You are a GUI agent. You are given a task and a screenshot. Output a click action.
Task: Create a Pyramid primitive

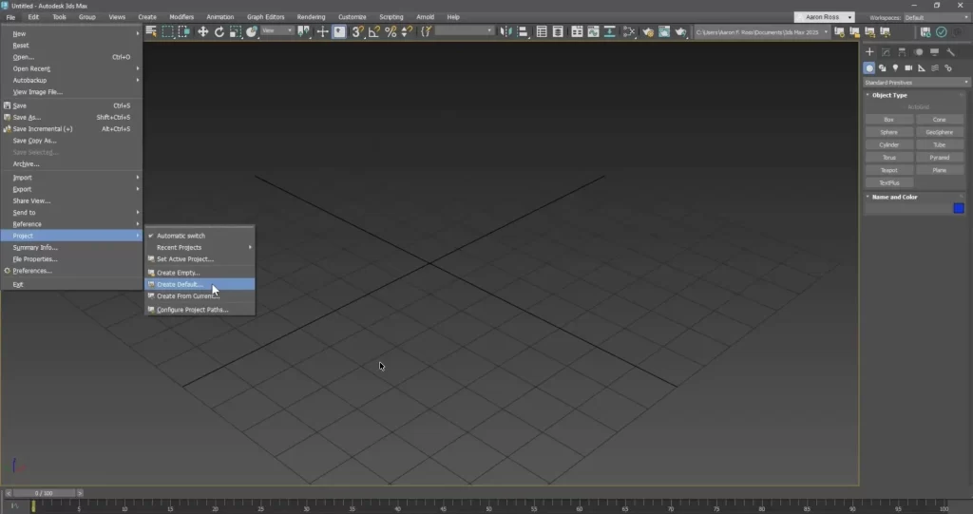[940, 158]
